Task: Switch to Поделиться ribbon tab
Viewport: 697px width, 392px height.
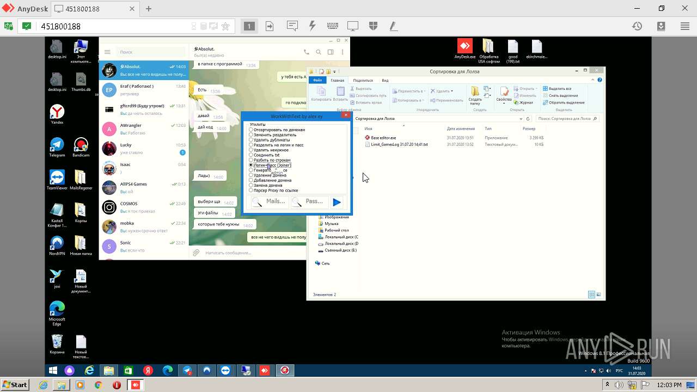Action: [x=363, y=80]
